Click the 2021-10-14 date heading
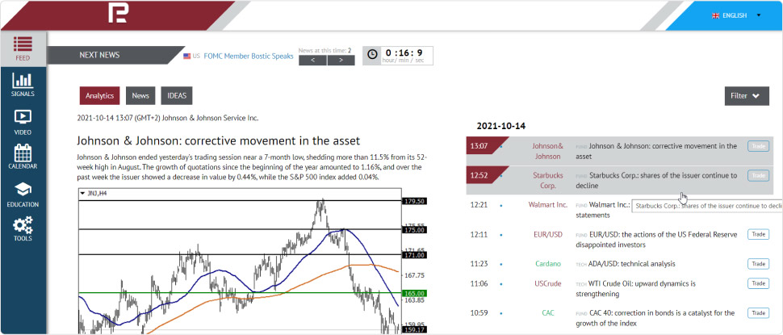783x335 pixels. [x=500, y=126]
